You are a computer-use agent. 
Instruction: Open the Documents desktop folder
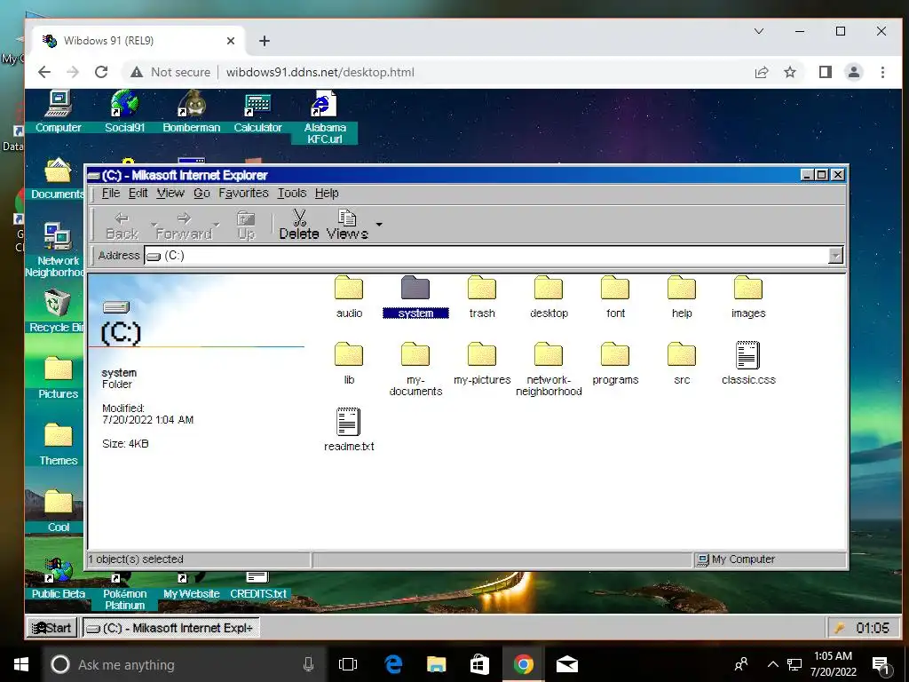58,178
